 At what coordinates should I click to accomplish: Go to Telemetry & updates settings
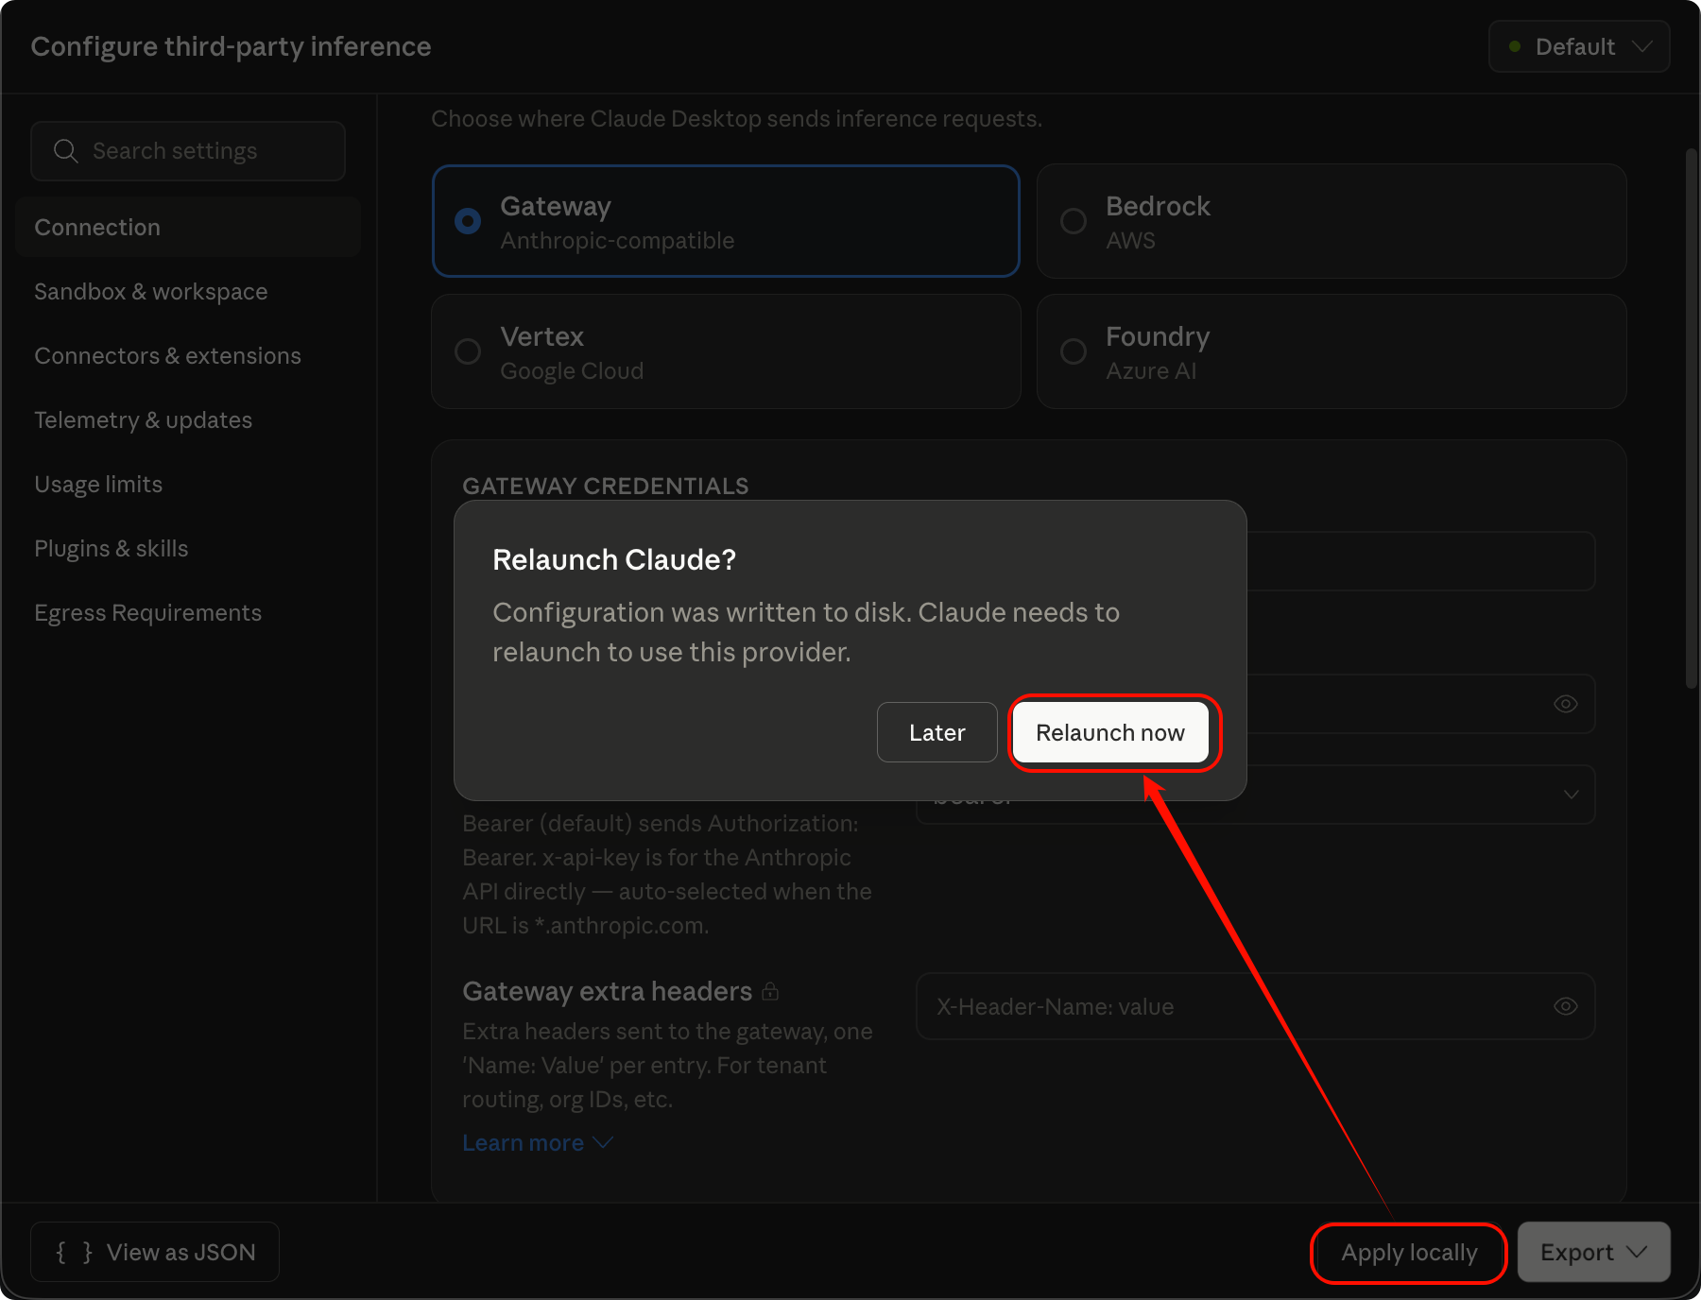144,420
